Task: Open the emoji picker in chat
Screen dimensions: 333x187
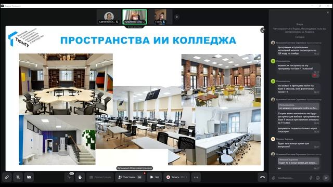Action: (318, 178)
